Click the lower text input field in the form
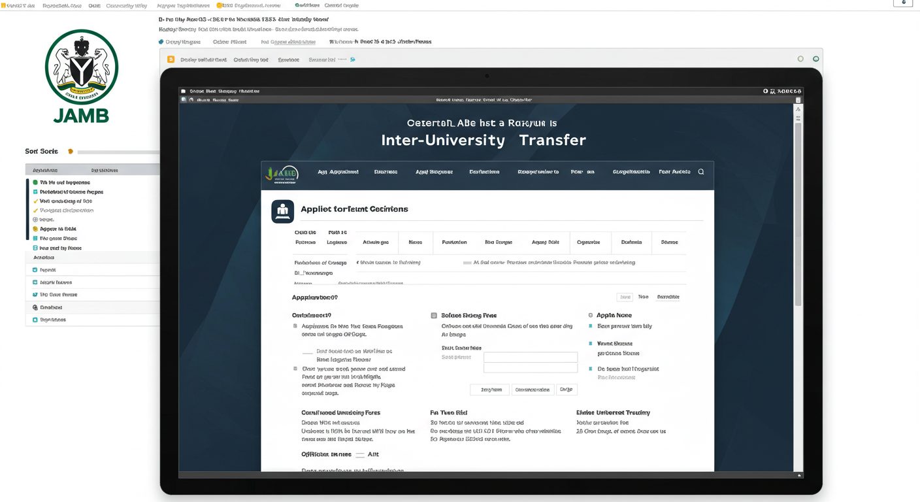 [x=531, y=368]
